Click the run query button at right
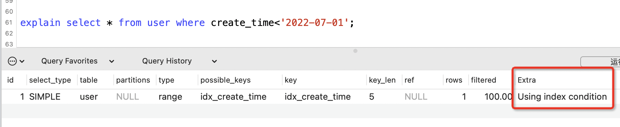This screenshot has height=127, width=620. (x=600, y=62)
